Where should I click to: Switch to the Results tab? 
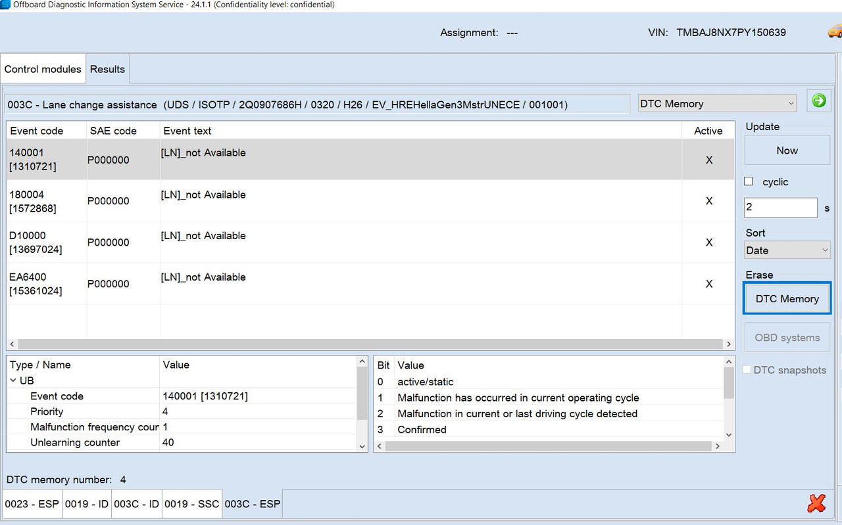107,69
